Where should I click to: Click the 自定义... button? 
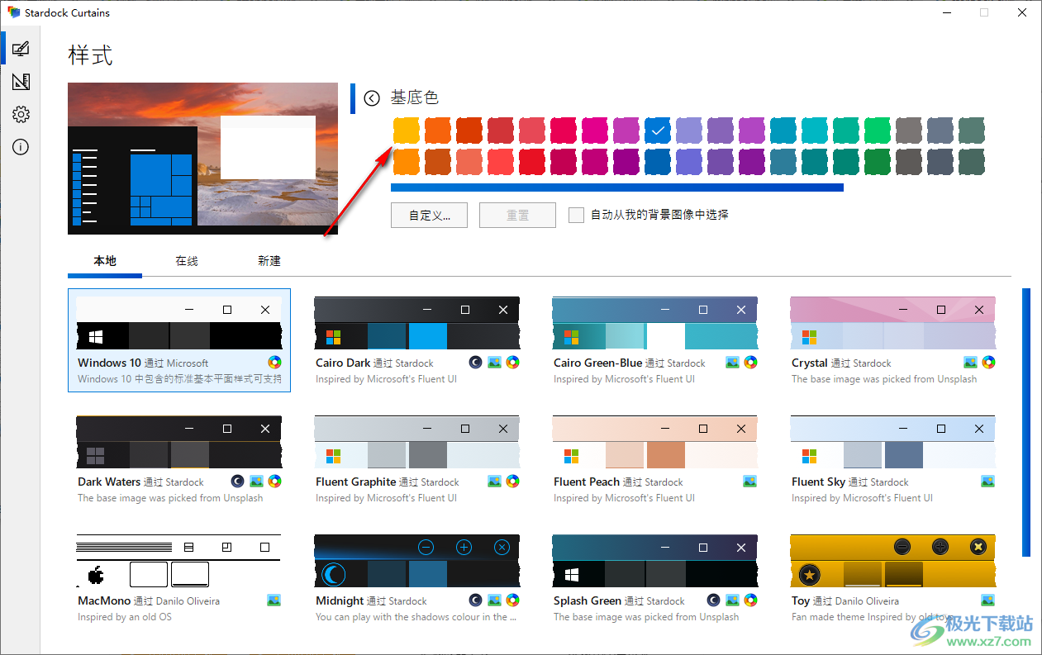pyautogui.click(x=429, y=215)
